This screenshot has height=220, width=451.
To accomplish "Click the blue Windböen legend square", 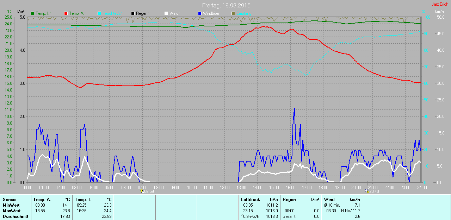I will click(x=200, y=13).
